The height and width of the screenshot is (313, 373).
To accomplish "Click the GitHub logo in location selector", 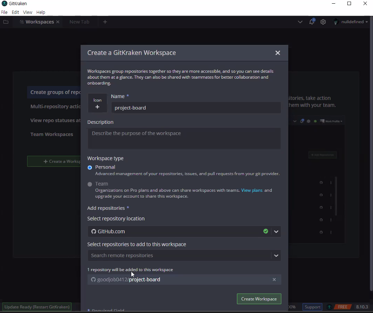I will (x=94, y=231).
